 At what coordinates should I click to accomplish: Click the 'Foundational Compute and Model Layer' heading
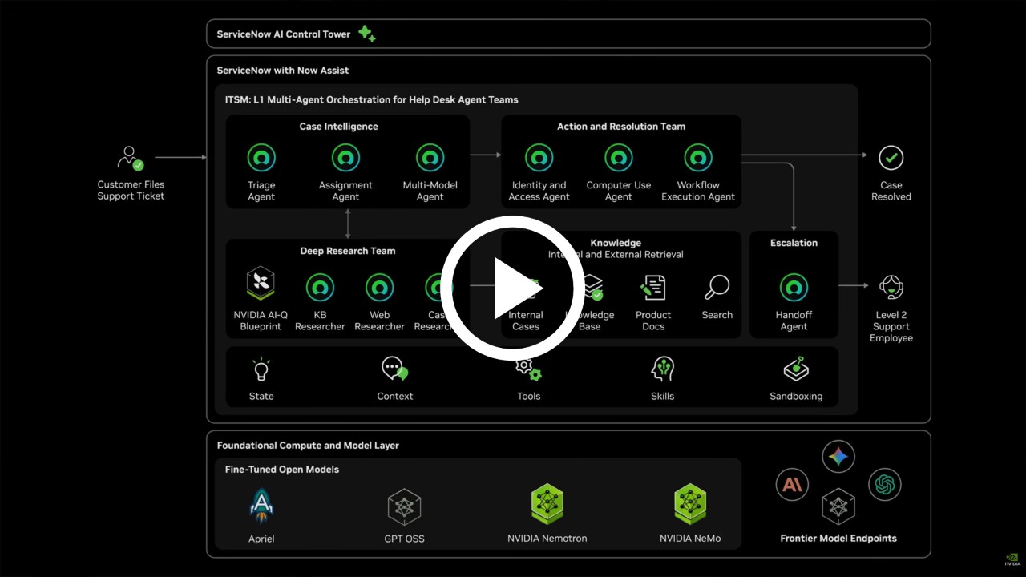(308, 446)
